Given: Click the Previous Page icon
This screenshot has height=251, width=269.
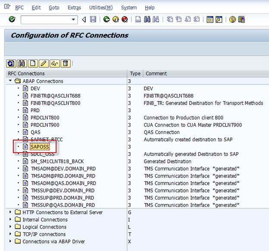Looking at the screenshot, I should click(x=179, y=19).
